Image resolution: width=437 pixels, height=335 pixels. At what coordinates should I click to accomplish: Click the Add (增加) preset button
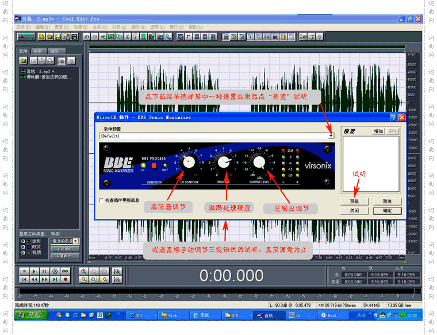[378, 131]
